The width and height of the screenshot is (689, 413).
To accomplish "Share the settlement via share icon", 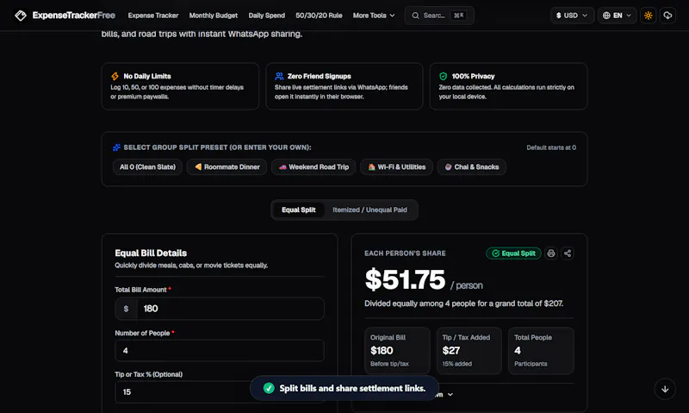I will pyautogui.click(x=568, y=253).
